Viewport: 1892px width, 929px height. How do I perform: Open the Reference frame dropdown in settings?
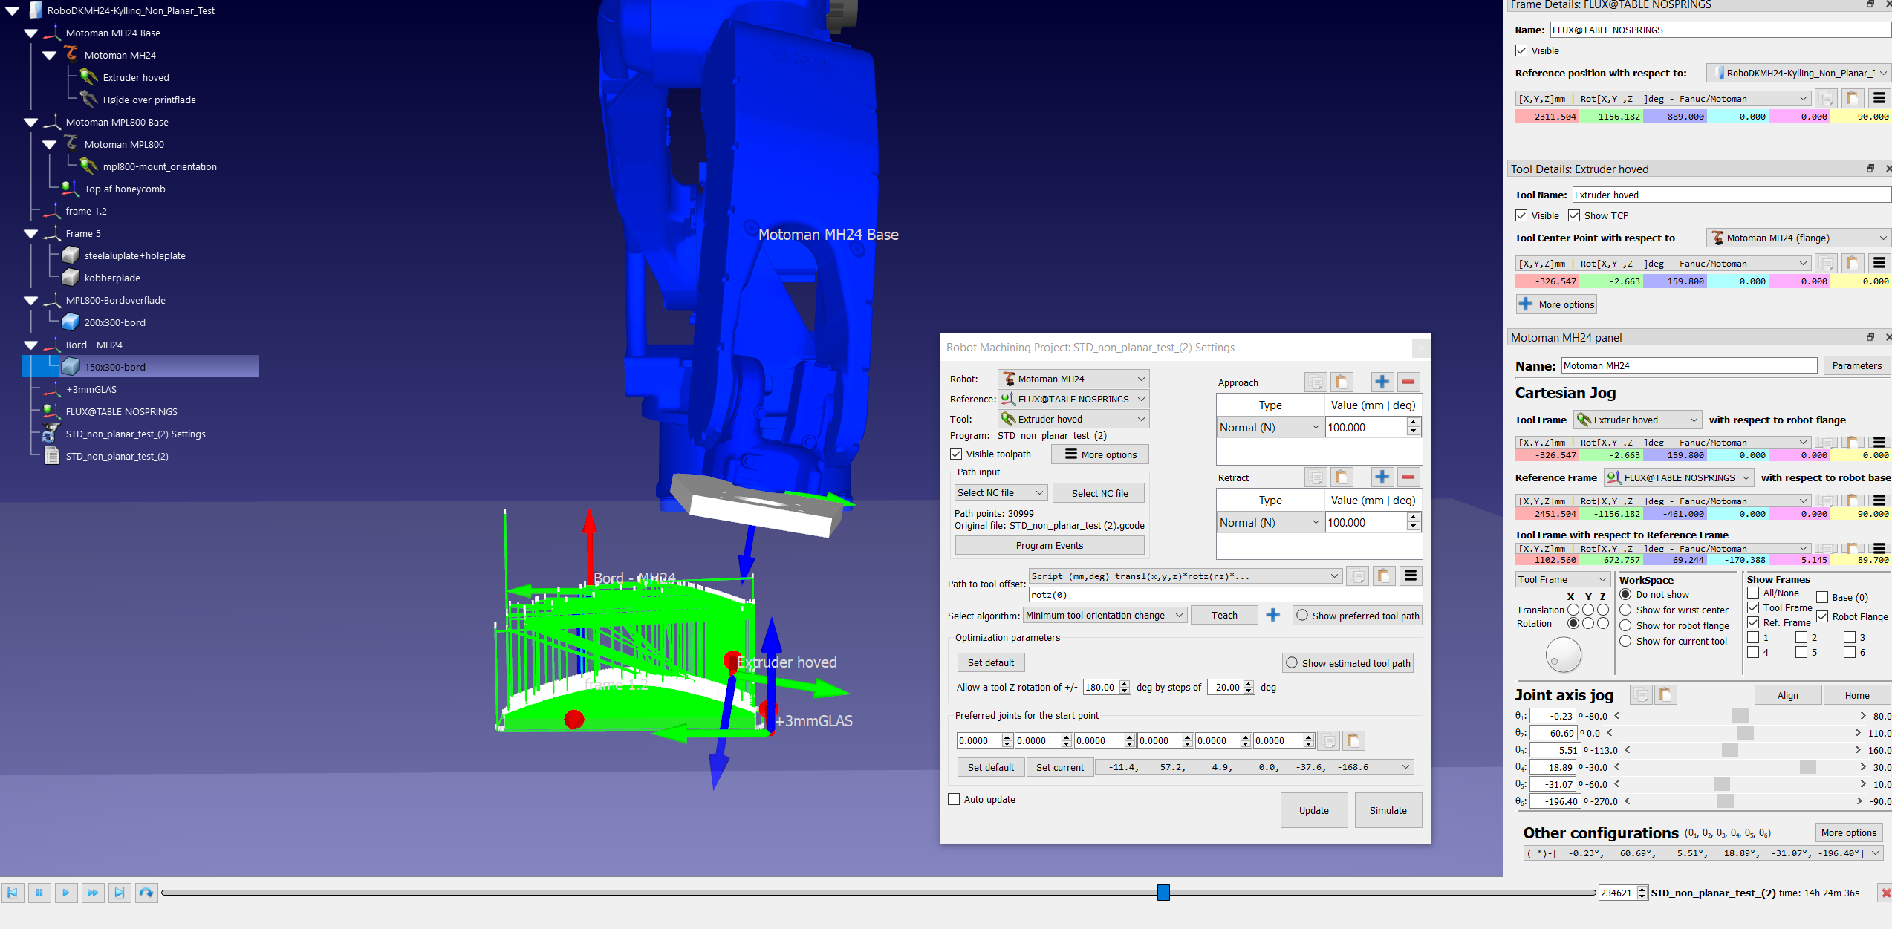click(1073, 399)
